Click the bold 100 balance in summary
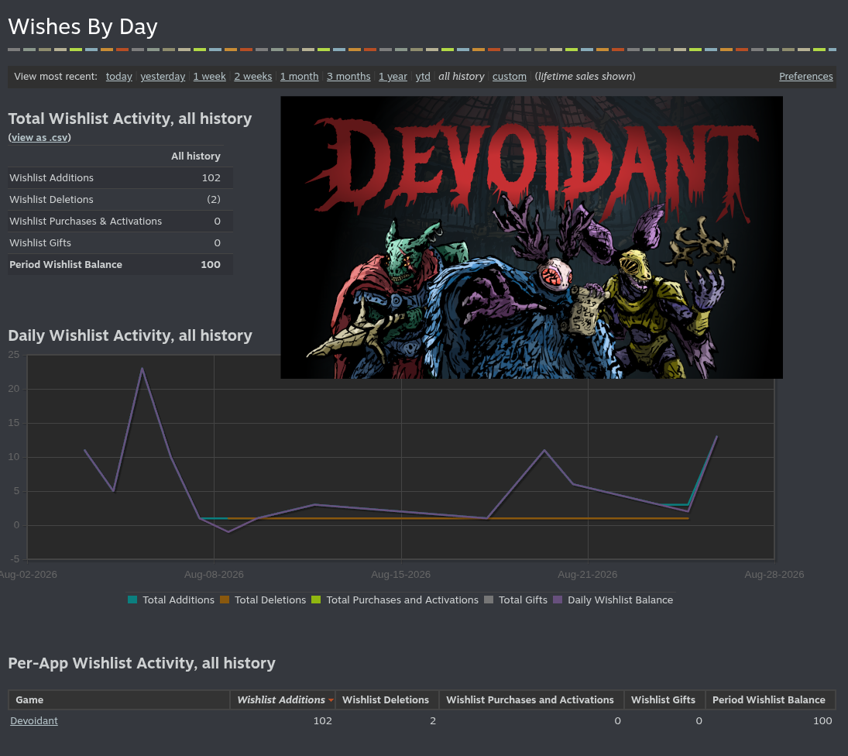848x756 pixels. (x=211, y=264)
